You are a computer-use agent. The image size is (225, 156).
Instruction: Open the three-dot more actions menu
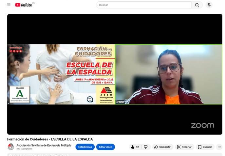(x=219, y=147)
